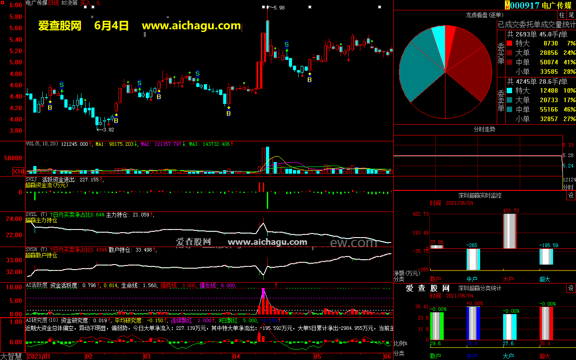Image resolution: width=576 pixels, height=360 pixels.
Task: Click the 分时走势 panel title
Action: [x=484, y=129]
